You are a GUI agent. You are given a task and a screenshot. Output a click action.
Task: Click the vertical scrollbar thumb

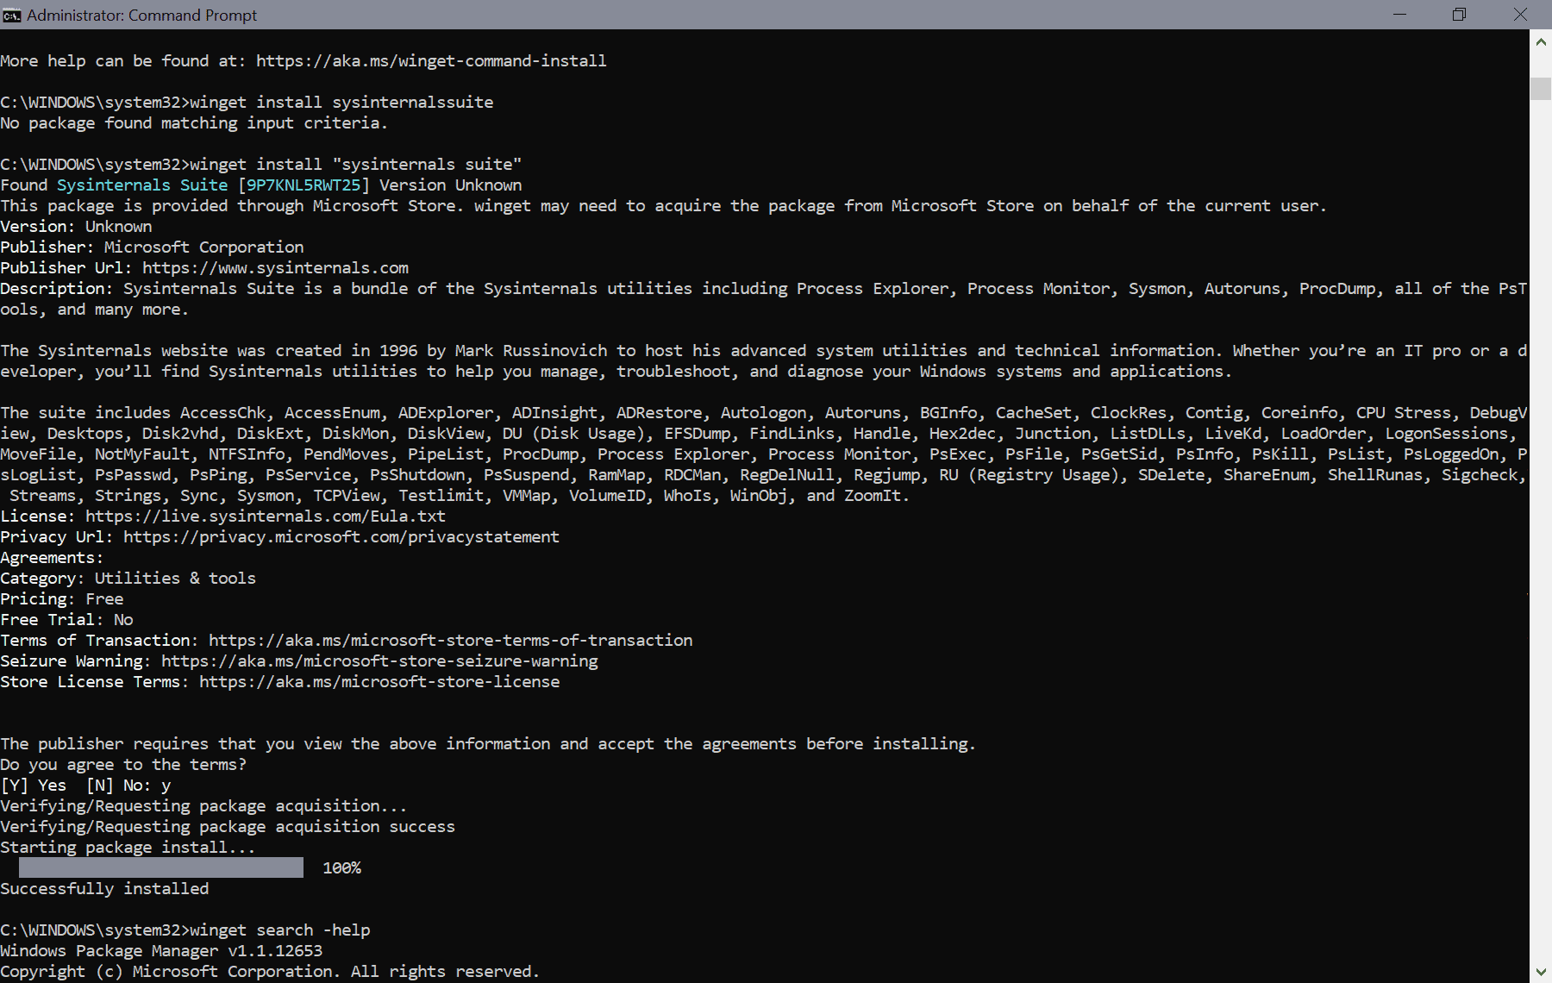coord(1541,89)
